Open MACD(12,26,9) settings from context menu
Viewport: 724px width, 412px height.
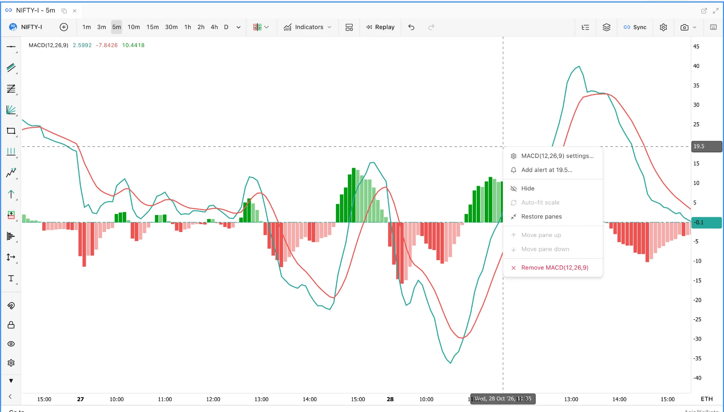tap(553, 156)
